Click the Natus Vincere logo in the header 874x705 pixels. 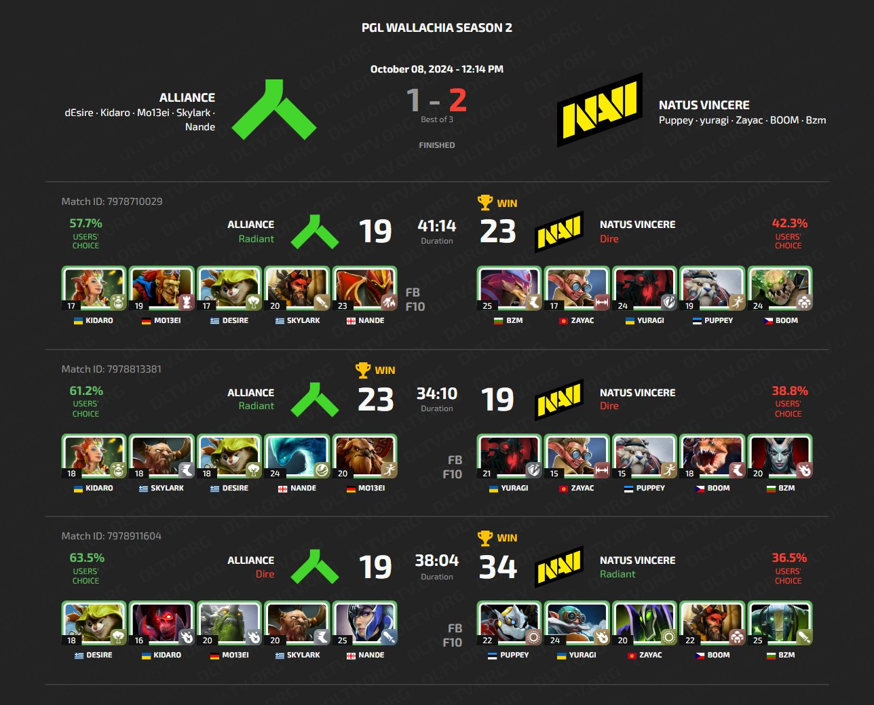tap(600, 109)
